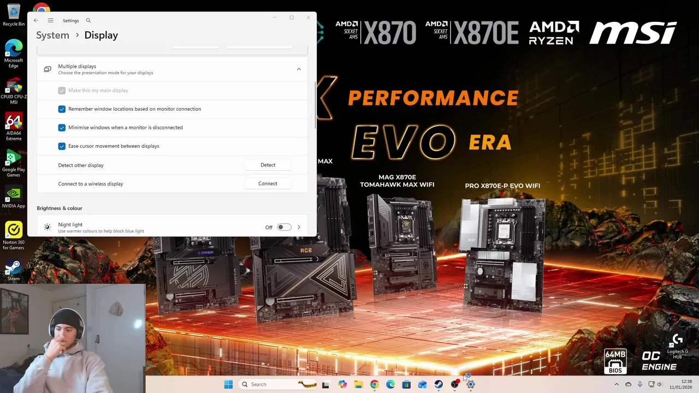Select the AIDA64 Extreme desktop icon
Viewport: 699px width, 393px height.
[14, 127]
